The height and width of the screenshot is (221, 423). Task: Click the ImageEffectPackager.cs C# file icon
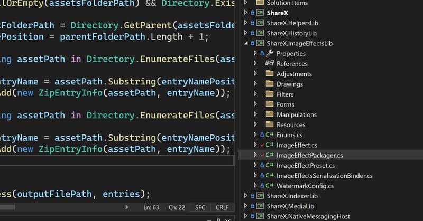(270, 155)
